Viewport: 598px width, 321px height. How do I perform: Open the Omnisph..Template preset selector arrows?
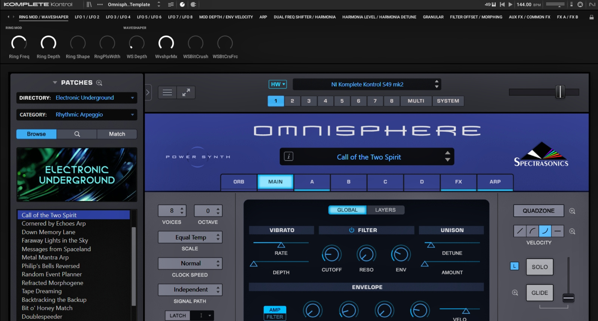pos(159,4)
